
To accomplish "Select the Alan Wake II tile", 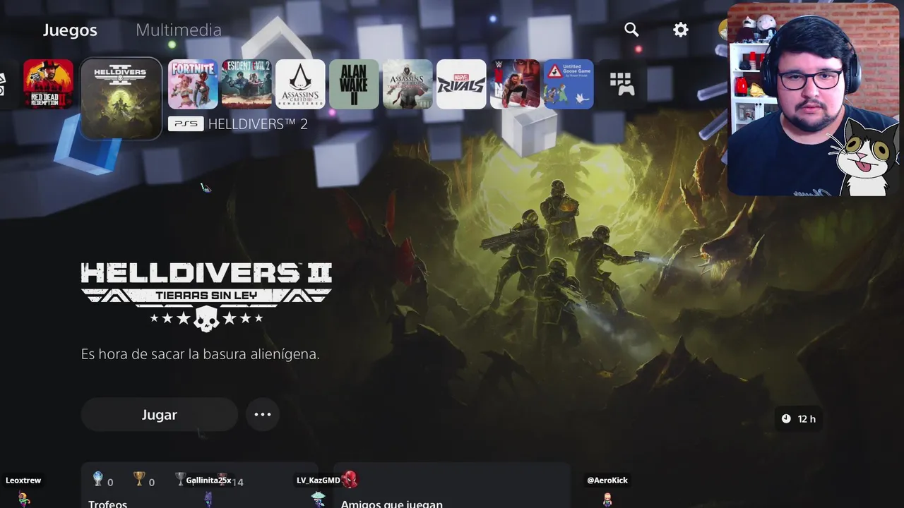I will click(x=354, y=84).
